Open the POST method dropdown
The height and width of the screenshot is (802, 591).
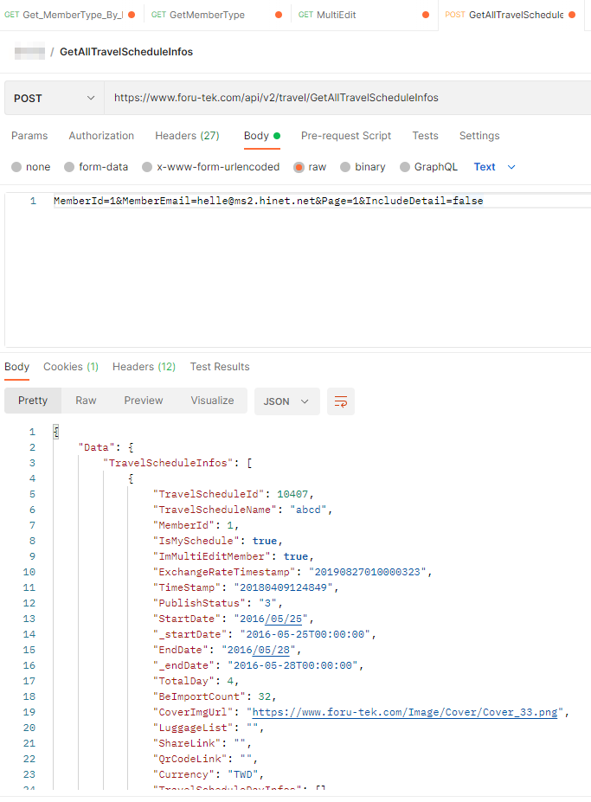pos(55,99)
